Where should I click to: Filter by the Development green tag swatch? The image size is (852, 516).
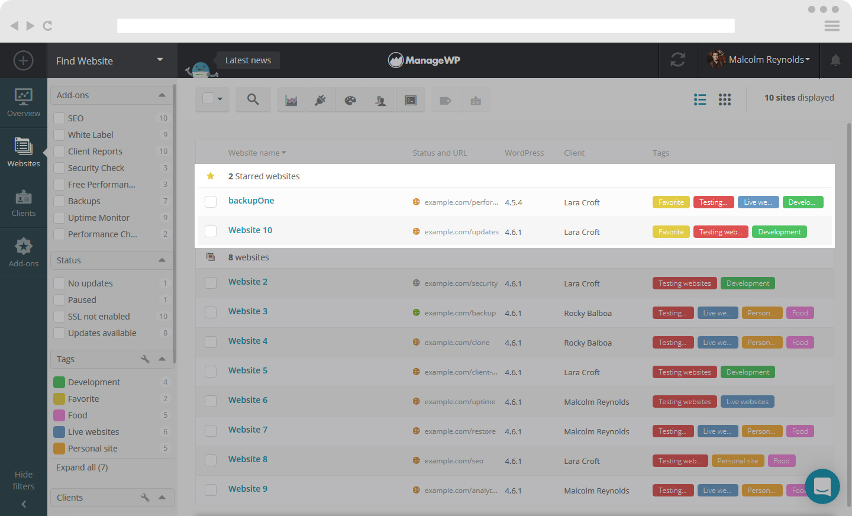pos(59,382)
